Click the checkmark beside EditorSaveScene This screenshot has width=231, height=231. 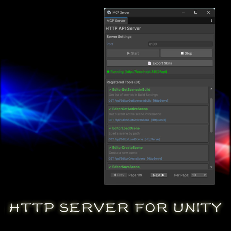pos(110,167)
